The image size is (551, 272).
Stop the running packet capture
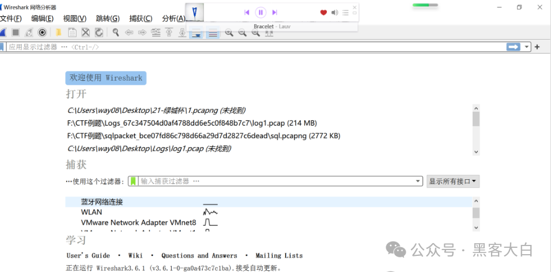coord(16,33)
